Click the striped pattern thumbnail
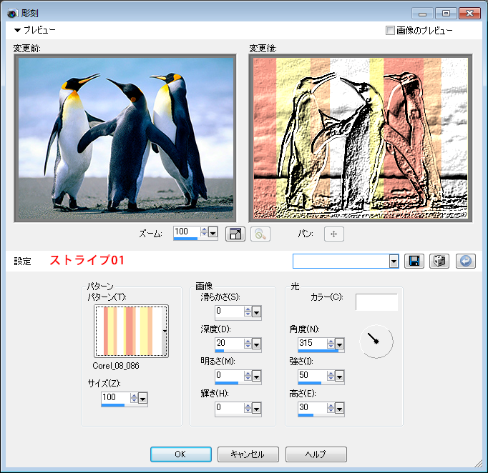Viewport: 488px width, 473px height. (x=129, y=331)
